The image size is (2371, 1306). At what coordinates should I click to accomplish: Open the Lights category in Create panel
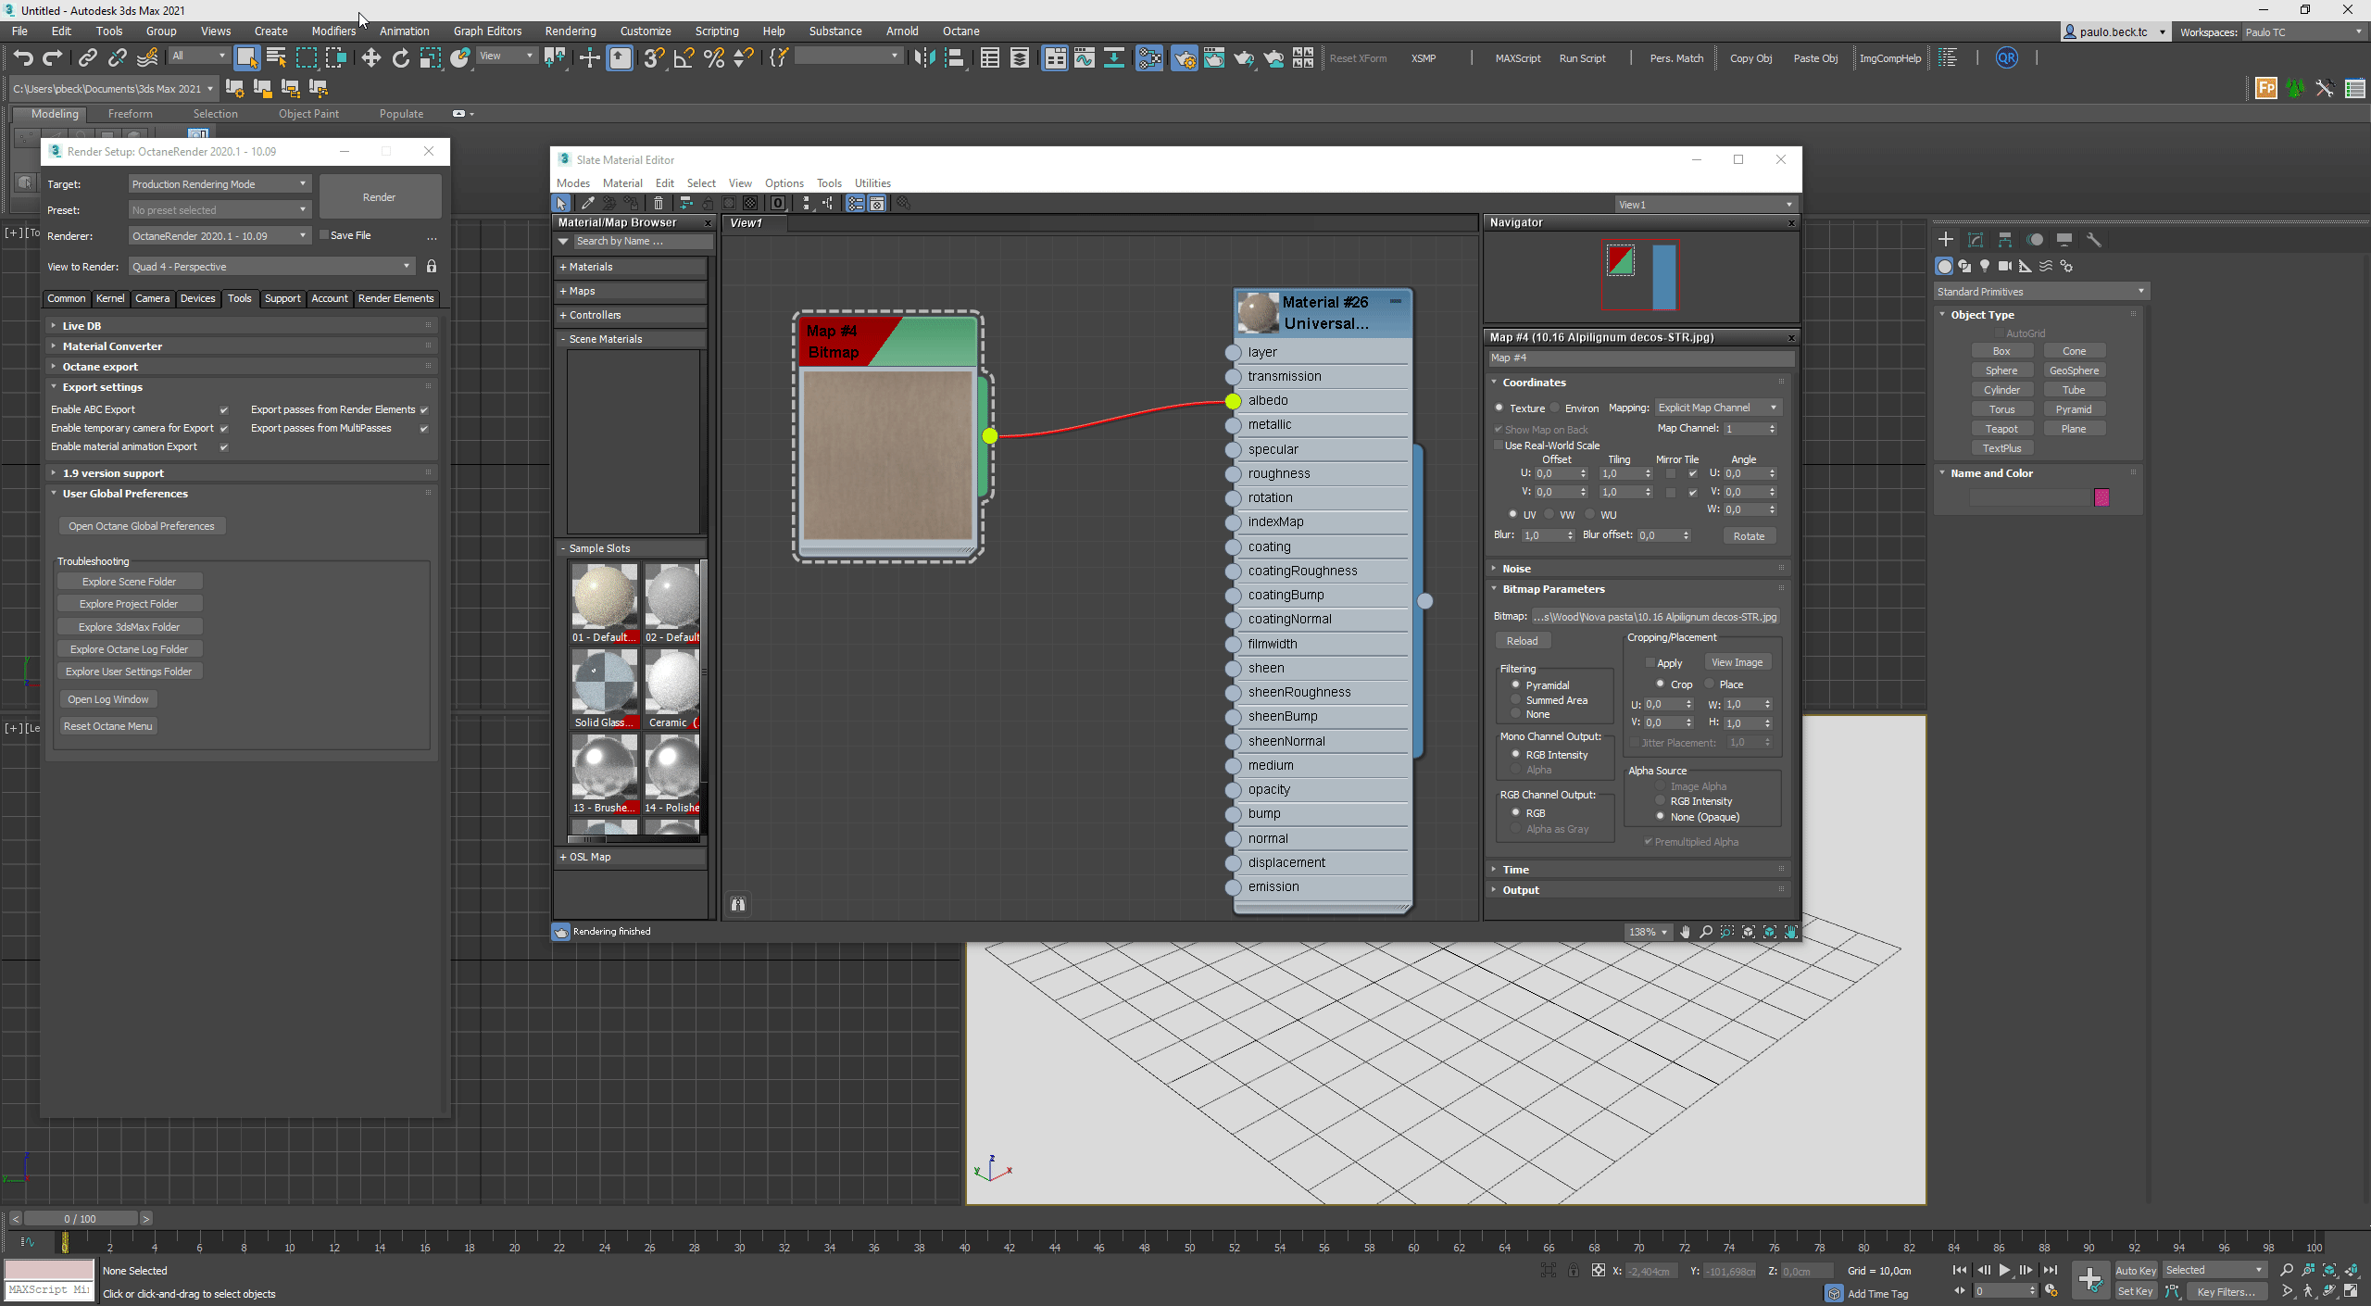click(x=1985, y=266)
